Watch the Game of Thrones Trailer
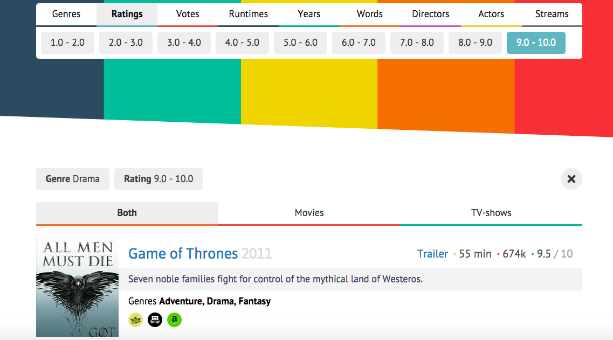This screenshot has height=340, width=613. tap(432, 254)
